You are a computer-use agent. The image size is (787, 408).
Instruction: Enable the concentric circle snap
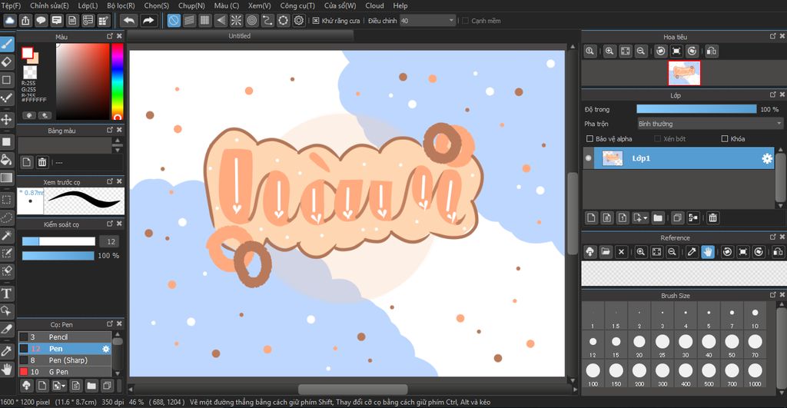[x=252, y=21]
